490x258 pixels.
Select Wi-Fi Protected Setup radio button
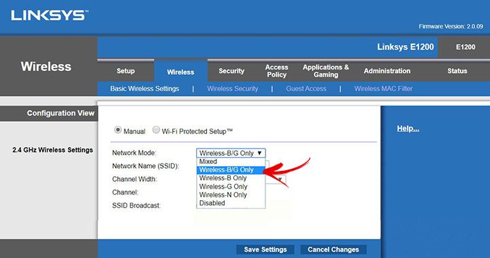tap(156, 130)
